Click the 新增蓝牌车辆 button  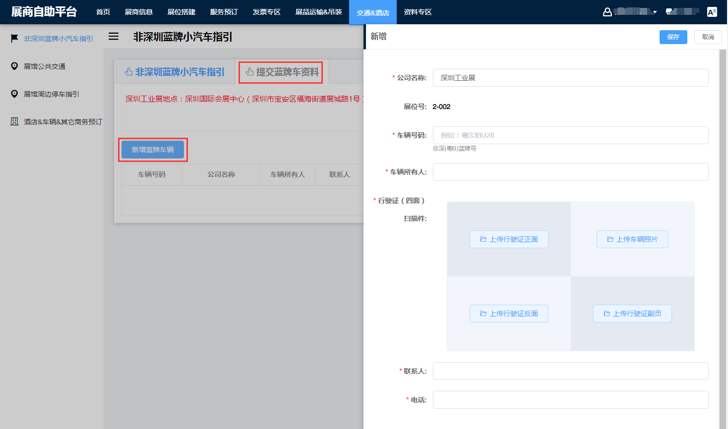pyautogui.click(x=153, y=150)
